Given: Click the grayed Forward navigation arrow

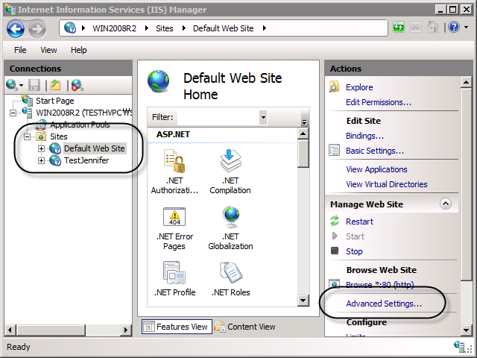Looking at the screenshot, I should click(x=37, y=29).
